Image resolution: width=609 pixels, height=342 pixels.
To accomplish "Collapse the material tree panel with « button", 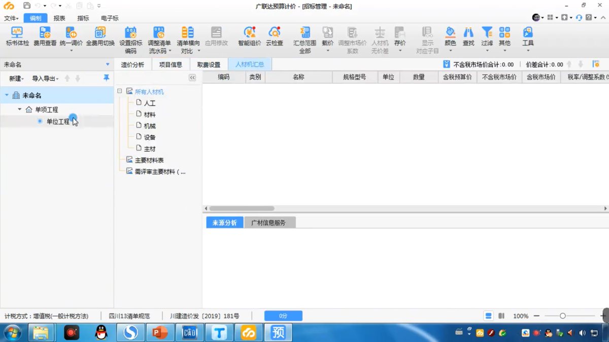I will [192, 78].
